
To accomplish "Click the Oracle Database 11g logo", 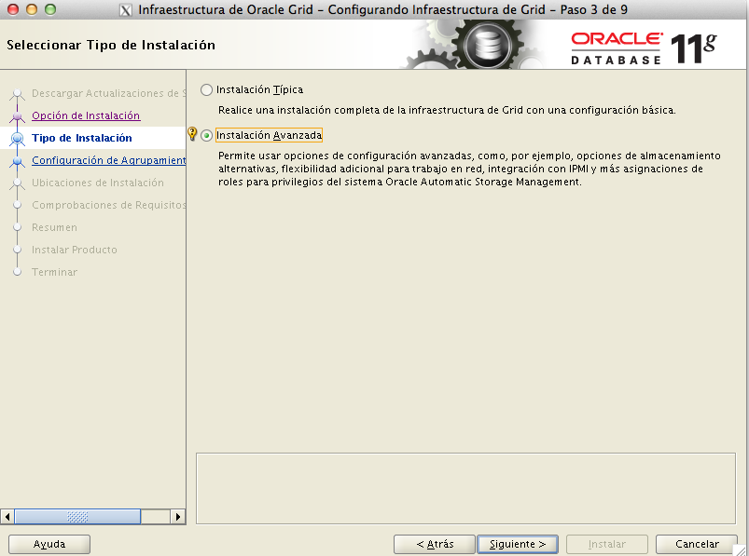I will coord(644,47).
